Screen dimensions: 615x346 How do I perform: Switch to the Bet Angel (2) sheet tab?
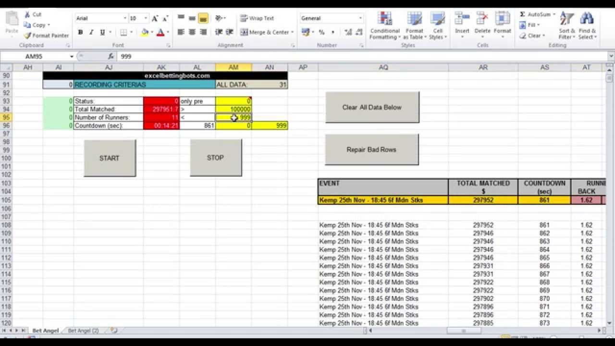tap(84, 331)
